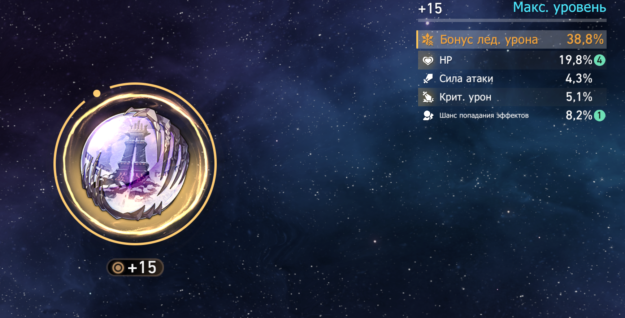625x318 pixels.
Task: Click the ice damage snowflake icon
Action: [428, 40]
